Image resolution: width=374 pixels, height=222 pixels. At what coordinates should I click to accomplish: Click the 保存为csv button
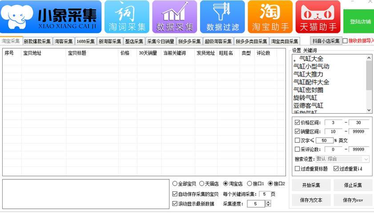pyautogui.click(x=353, y=200)
